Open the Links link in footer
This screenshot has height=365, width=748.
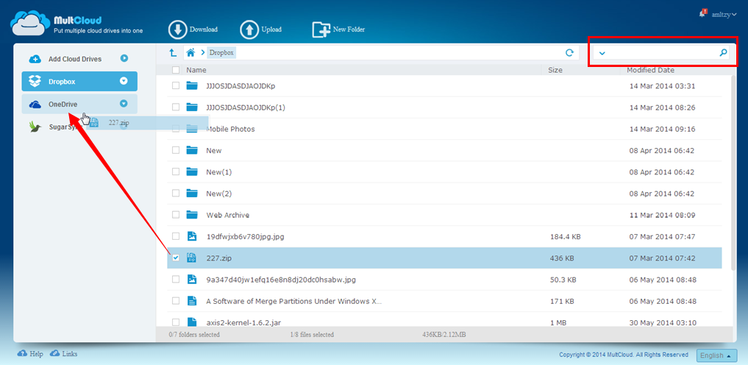coord(69,354)
